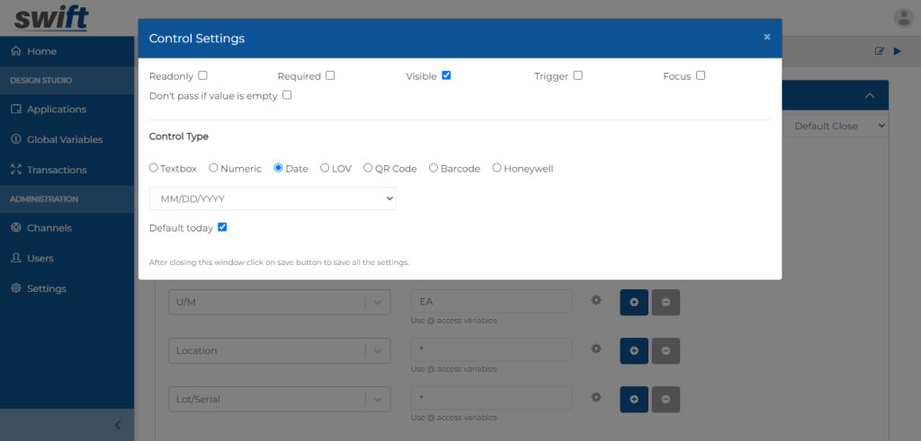The image size is (921, 441).
Task: Open settings gear for U/M row
Action: click(596, 300)
